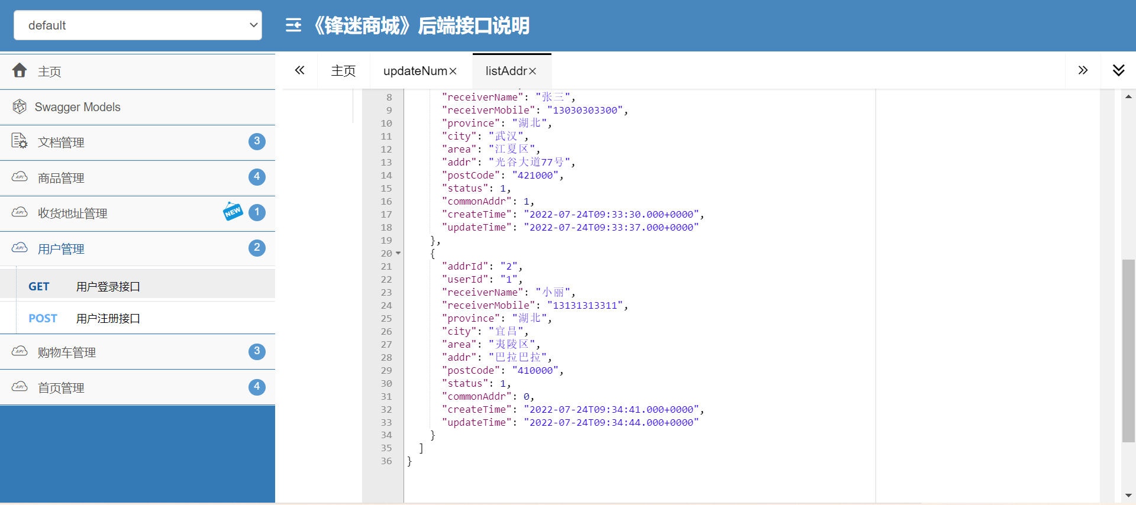Switch to the updateNum tab

(415, 71)
